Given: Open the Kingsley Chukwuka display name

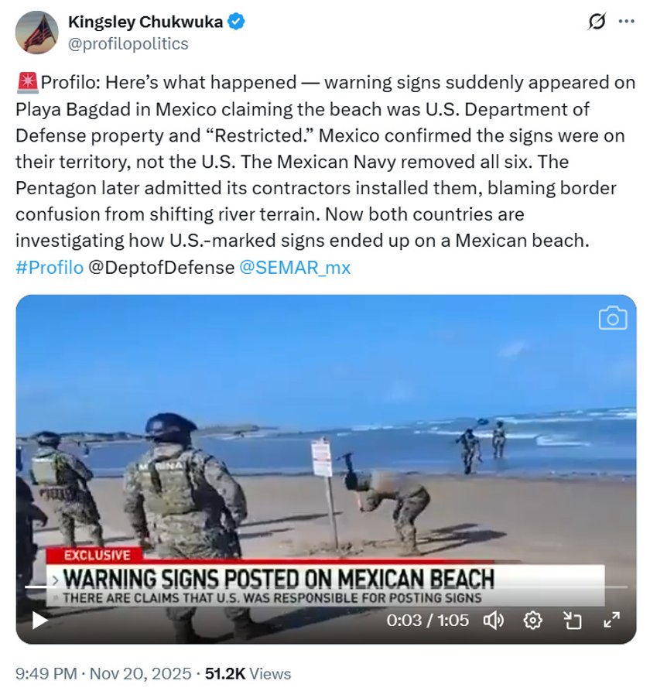Looking at the screenshot, I should (145, 22).
